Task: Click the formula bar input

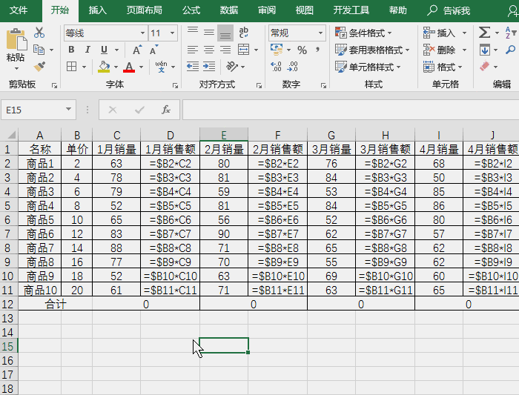Action: (x=351, y=110)
